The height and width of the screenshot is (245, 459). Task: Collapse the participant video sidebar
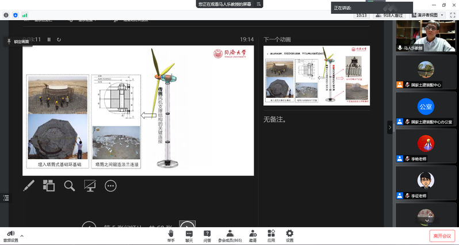(389, 127)
